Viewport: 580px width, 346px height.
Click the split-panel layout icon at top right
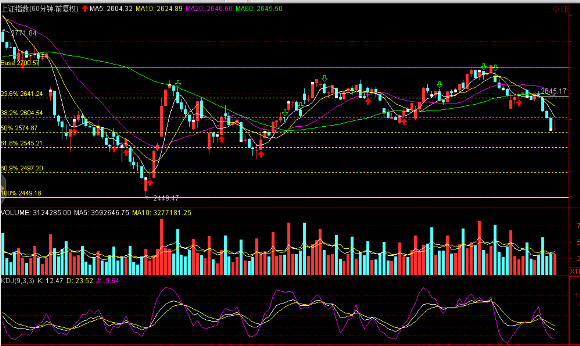pyautogui.click(x=565, y=9)
